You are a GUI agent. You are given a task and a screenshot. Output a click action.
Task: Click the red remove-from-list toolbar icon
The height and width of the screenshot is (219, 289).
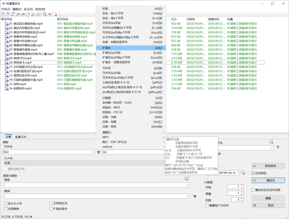click(x=13, y=14)
